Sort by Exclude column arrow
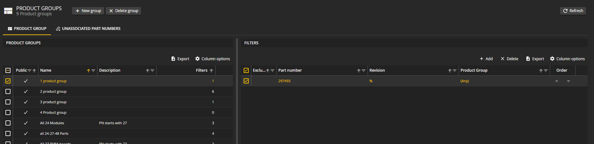 [x=268, y=71]
